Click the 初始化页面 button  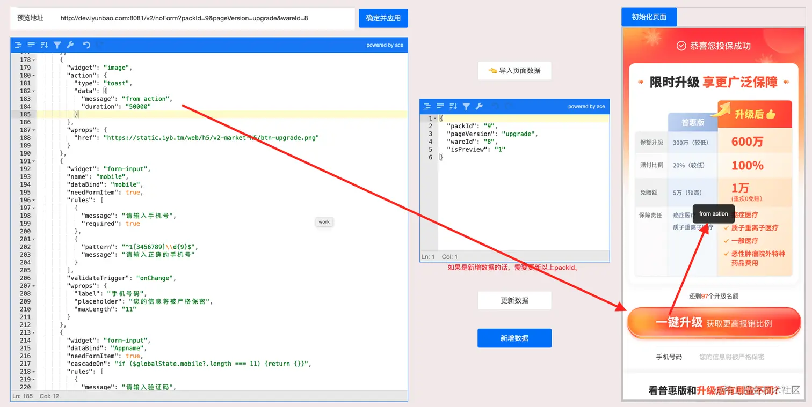tap(649, 17)
